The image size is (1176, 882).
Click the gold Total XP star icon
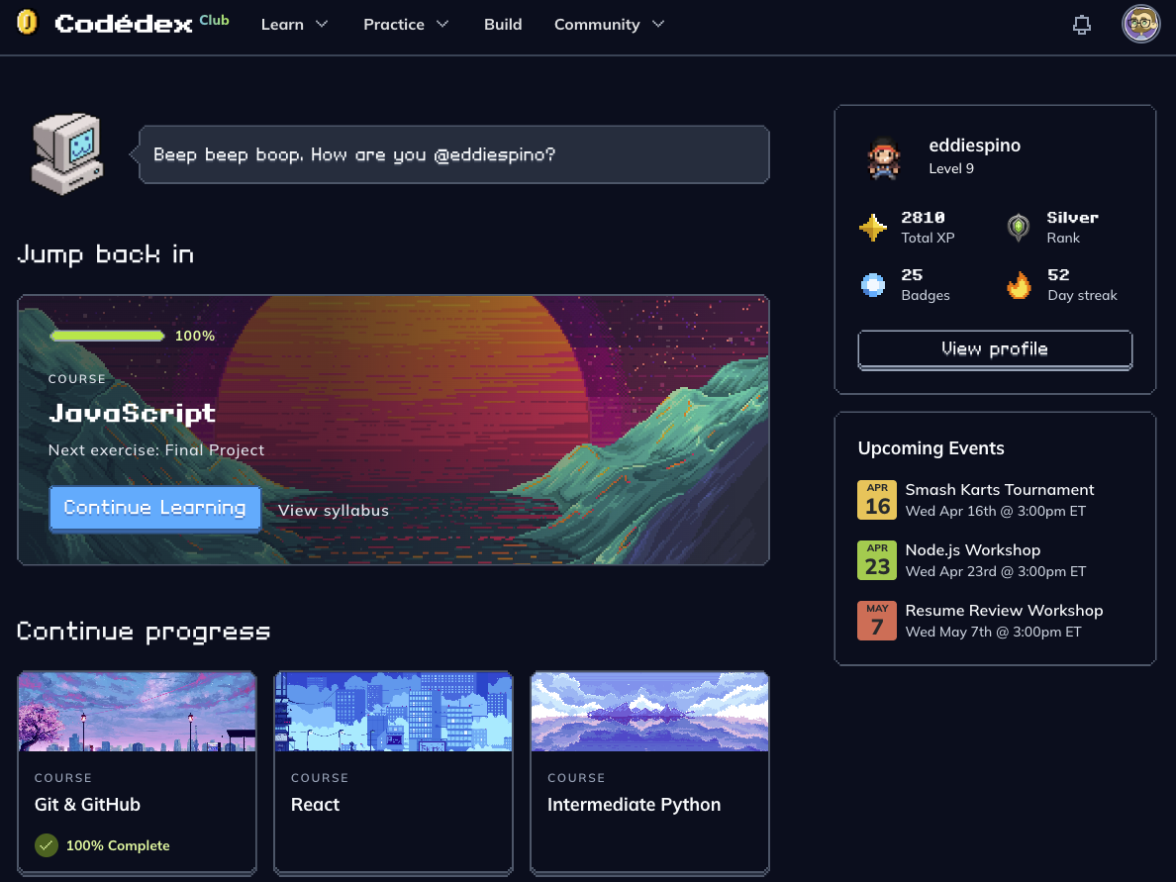[873, 228]
